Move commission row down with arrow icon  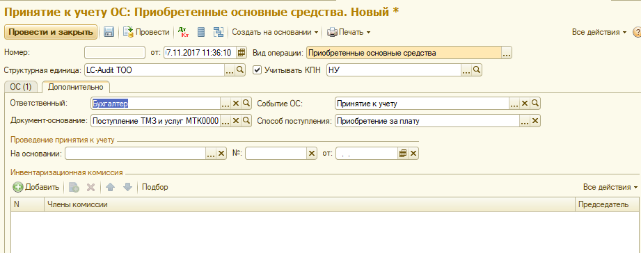tap(128, 187)
